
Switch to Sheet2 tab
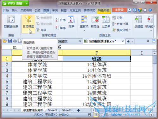[53, 110]
